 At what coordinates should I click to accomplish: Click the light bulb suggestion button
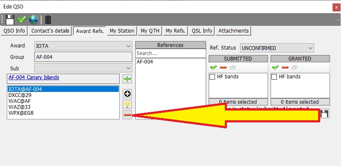tap(127, 104)
